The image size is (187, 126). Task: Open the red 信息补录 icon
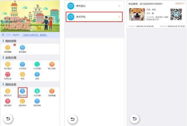tap(8, 74)
